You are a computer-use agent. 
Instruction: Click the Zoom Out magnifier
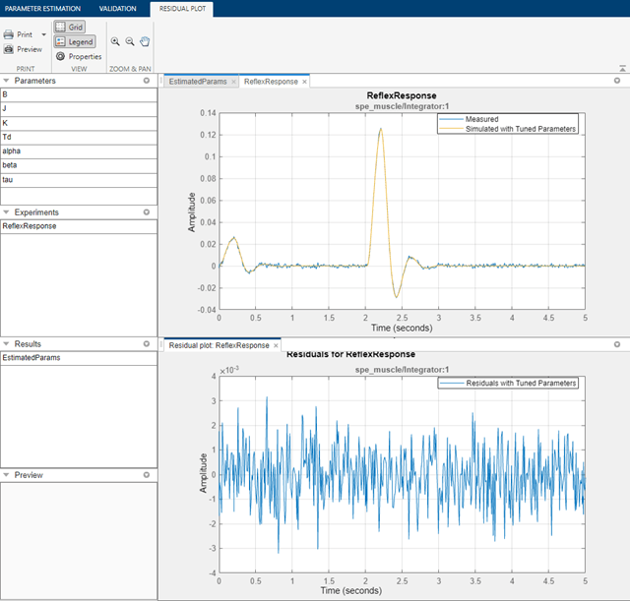click(x=130, y=41)
